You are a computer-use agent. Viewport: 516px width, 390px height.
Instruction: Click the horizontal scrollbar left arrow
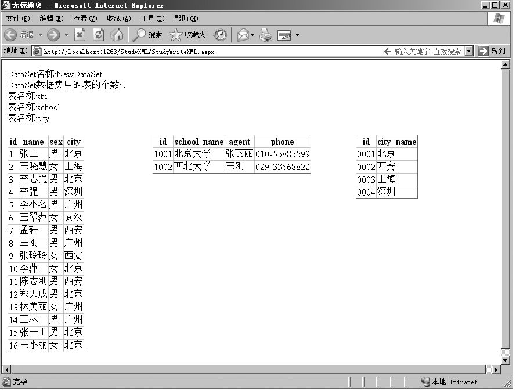coord(6,370)
